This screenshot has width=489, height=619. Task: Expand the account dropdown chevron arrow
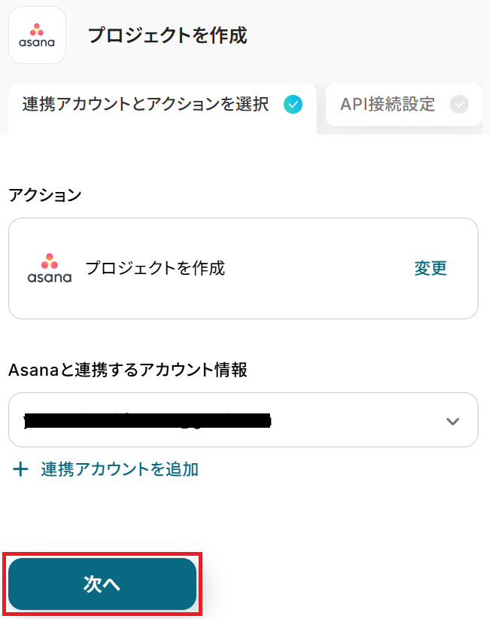pos(452,421)
